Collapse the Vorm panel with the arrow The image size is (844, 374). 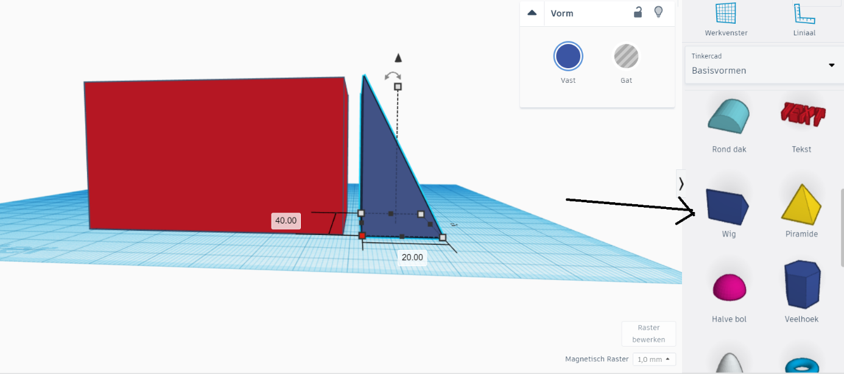tap(531, 12)
